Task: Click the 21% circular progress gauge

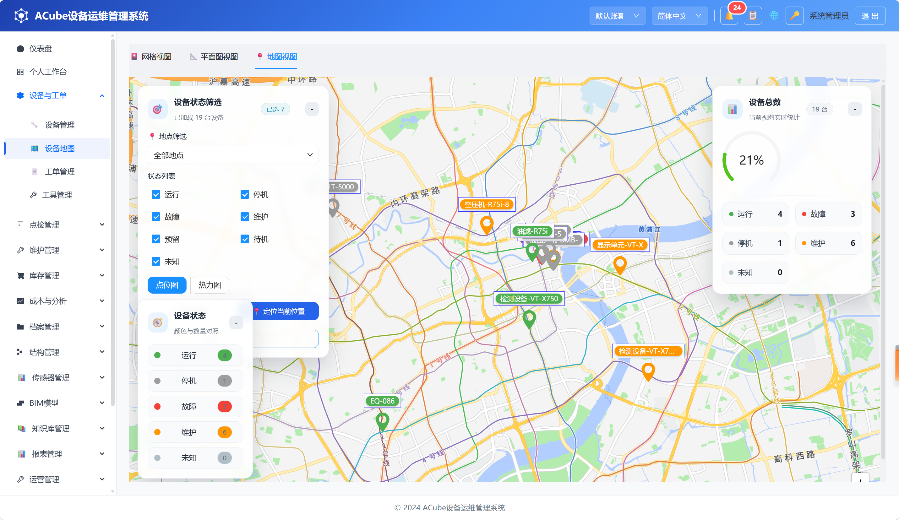Action: pos(751,160)
